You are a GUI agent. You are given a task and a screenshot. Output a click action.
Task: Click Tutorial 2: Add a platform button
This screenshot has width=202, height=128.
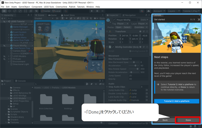176,101
